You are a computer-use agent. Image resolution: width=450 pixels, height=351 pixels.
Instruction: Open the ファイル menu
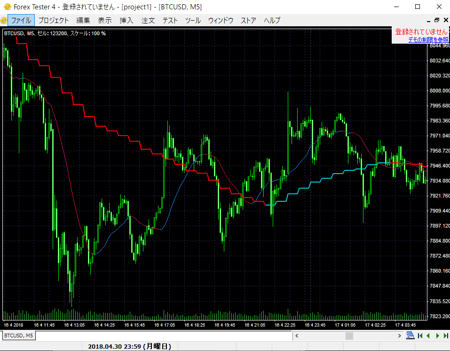(x=21, y=20)
